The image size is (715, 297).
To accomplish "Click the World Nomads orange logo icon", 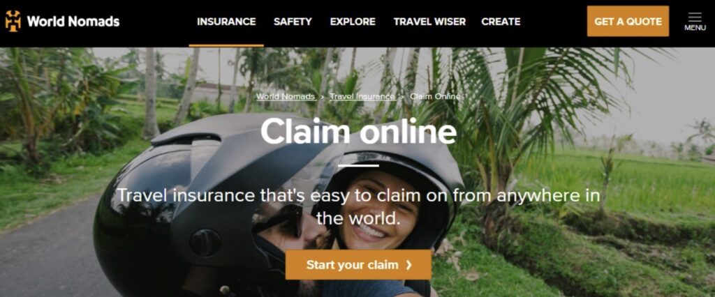I will click(13, 21).
